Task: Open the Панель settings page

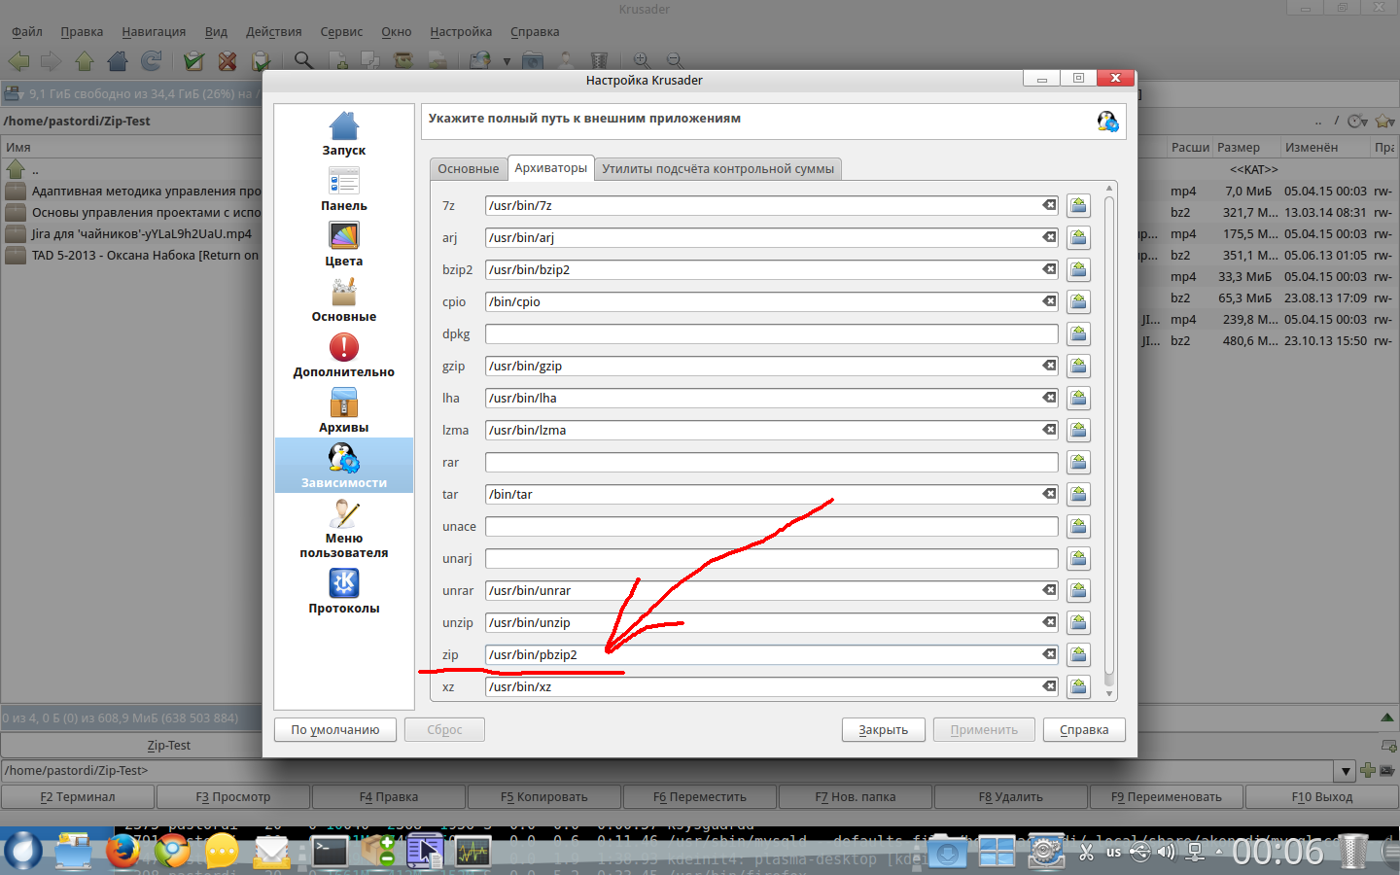Action: coord(344,190)
